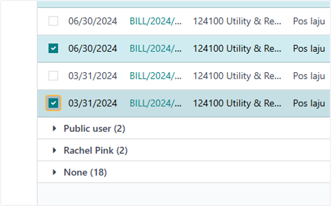Click date cell in unchecked 06/30/2024 row
The width and height of the screenshot is (331, 206).
tap(93, 21)
